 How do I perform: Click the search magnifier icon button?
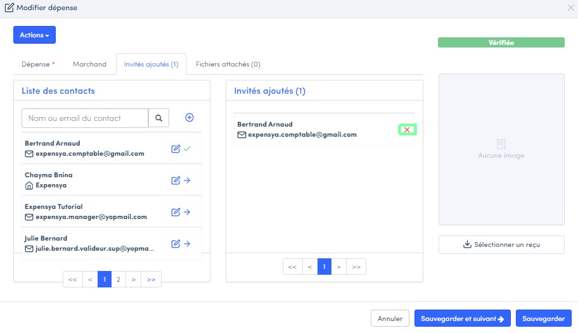pos(158,118)
